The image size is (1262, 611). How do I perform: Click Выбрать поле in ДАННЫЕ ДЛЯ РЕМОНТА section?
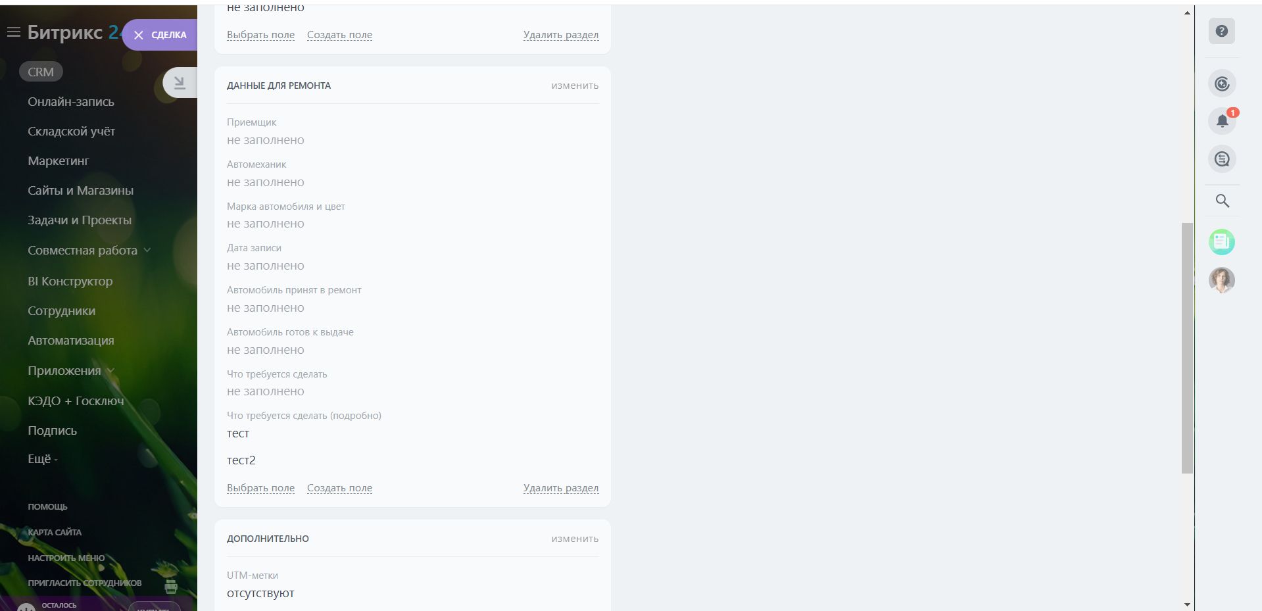(260, 488)
